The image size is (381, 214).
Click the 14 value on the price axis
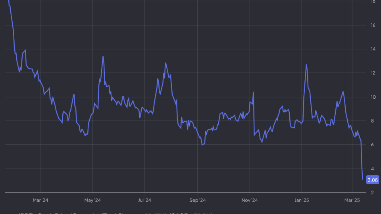point(373,49)
